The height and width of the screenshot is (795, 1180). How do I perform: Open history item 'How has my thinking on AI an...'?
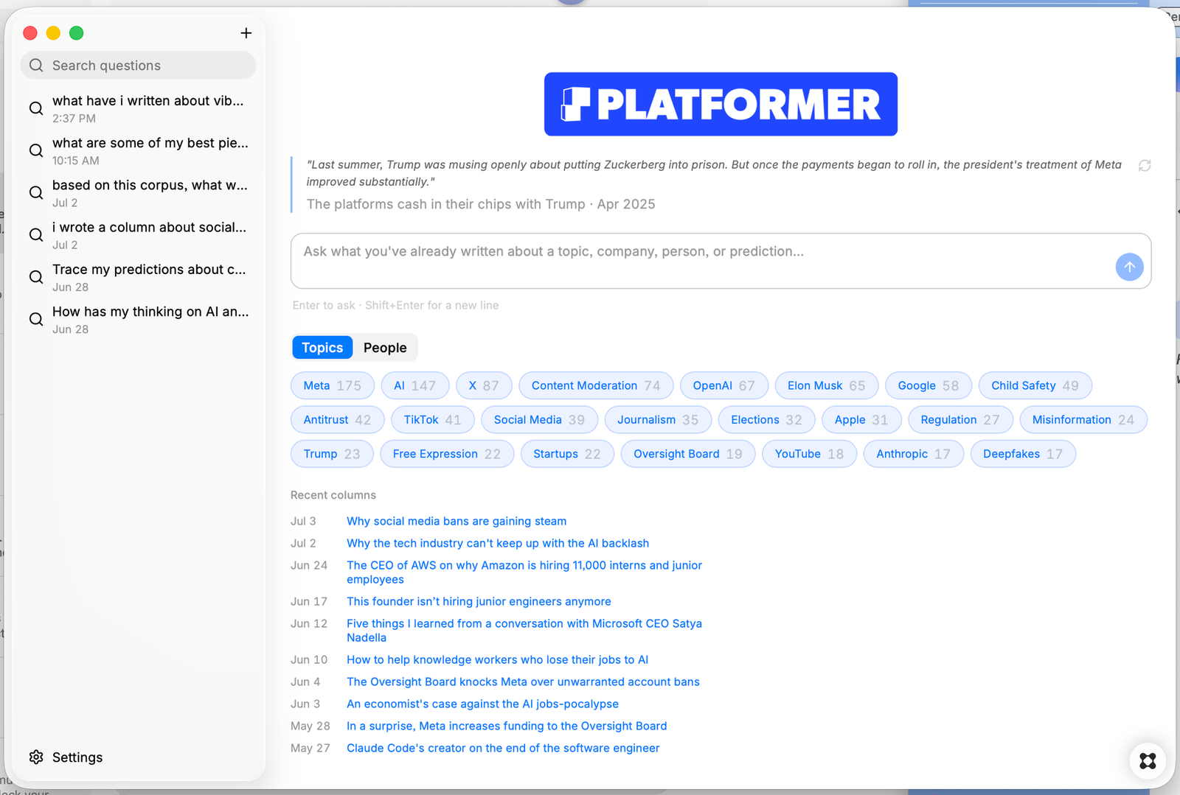click(x=138, y=319)
